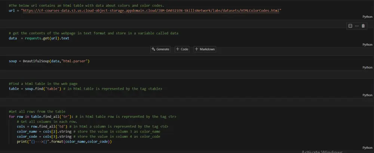374x153 pixels.
Task: Place cursor in the soup = BeautifulSoup line
Action: pos(49,61)
